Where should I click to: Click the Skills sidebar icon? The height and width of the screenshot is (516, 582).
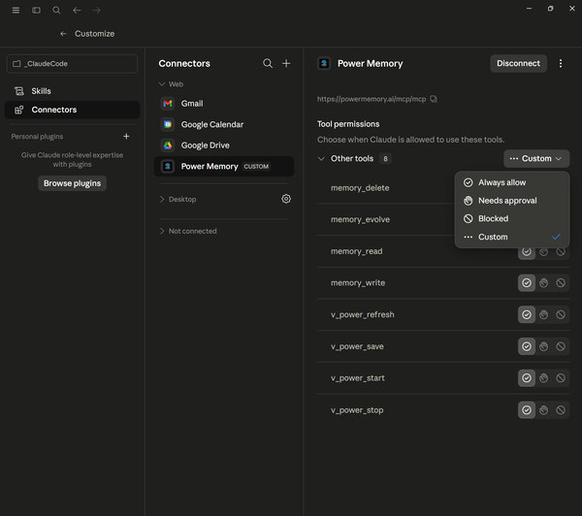(19, 91)
